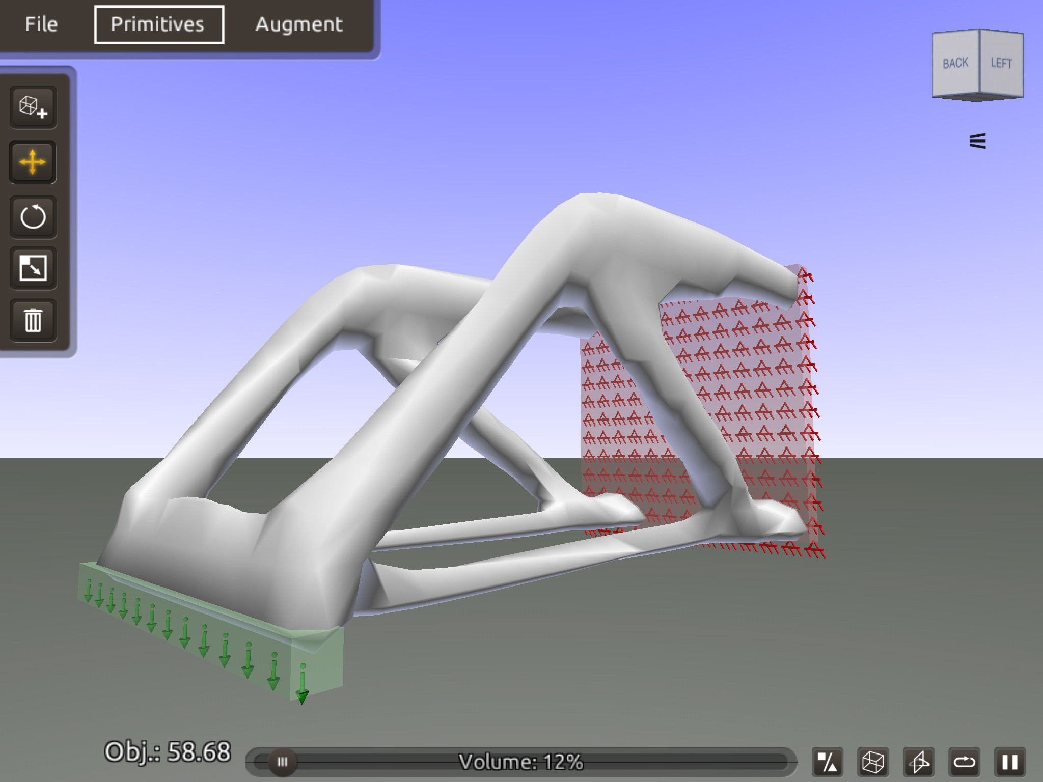Viewport: 1043px width, 782px height.
Task: Click the LEFT face of view cube
Action: 1001,63
